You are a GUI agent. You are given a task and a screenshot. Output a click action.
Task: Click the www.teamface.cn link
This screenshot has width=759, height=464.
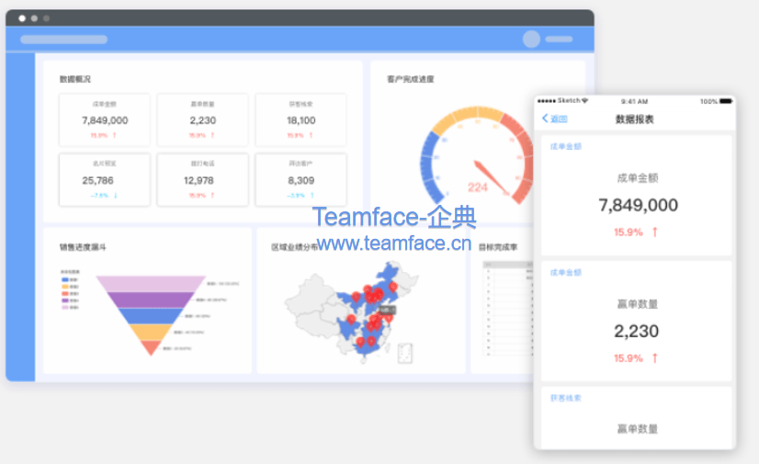(393, 243)
